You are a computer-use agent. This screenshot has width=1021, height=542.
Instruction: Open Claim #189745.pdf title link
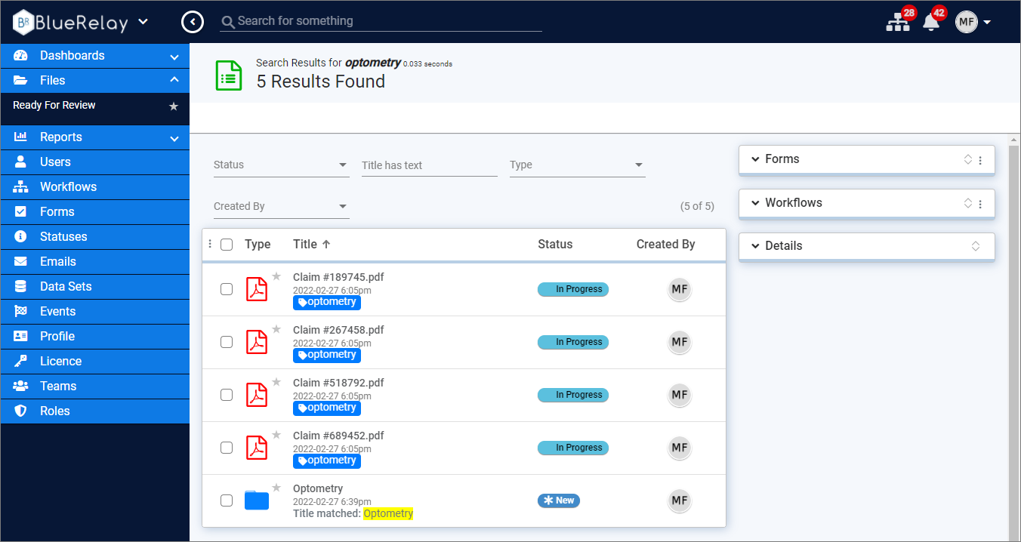(338, 277)
